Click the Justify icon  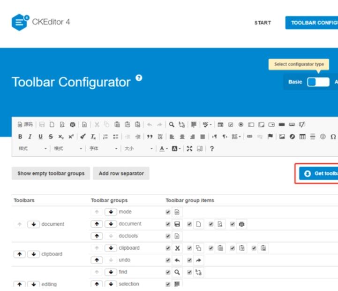203,137
